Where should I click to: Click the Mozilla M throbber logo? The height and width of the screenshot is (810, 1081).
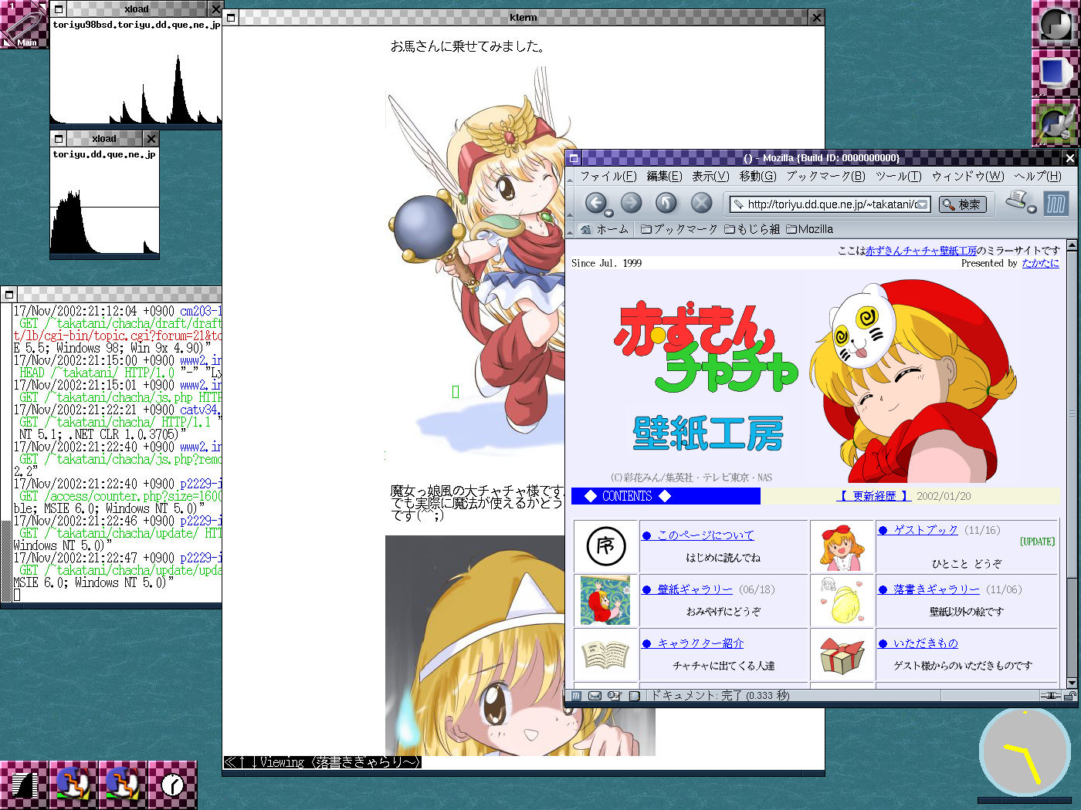(x=1056, y=204)
